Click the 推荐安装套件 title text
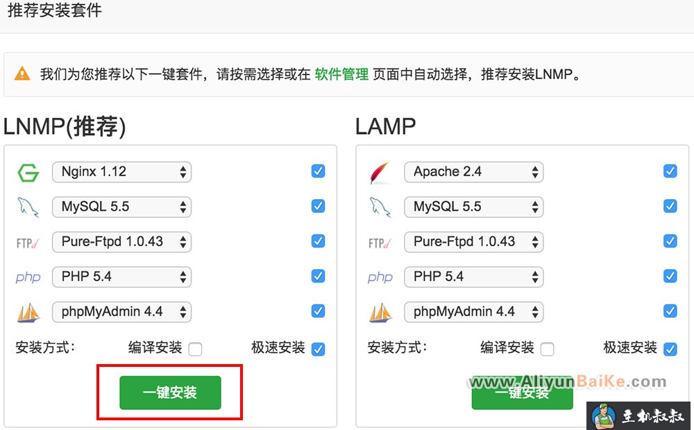The width and height of the screenshot is (694, 430). (55, 10)
